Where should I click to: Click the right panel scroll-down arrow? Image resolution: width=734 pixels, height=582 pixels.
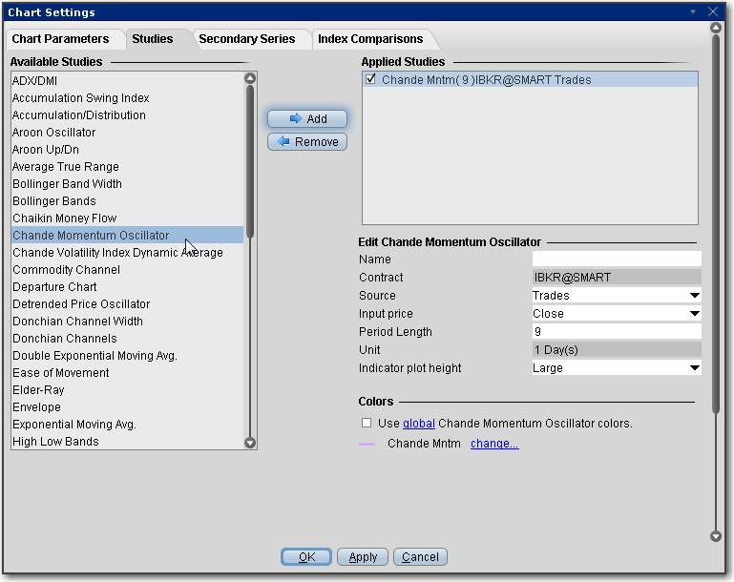tap(716, 537)
